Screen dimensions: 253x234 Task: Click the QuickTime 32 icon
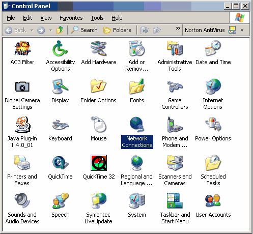pos(99,163)
